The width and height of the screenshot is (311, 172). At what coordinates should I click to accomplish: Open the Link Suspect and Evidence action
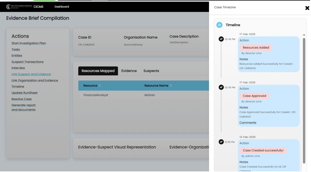31,74
